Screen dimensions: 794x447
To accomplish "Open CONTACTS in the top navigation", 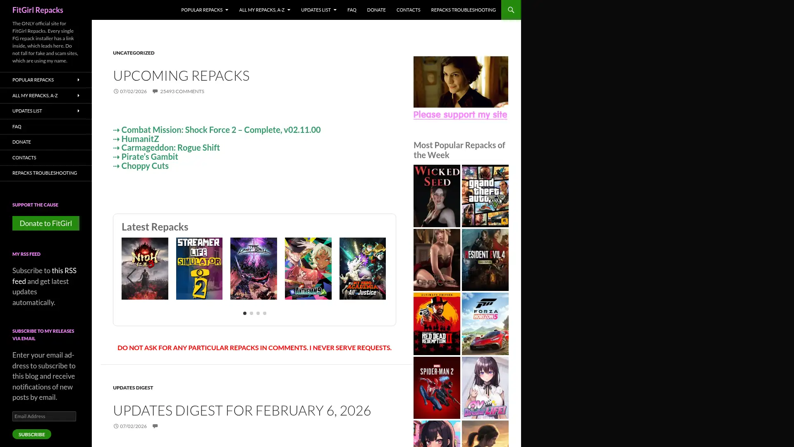I will (408, 10).
